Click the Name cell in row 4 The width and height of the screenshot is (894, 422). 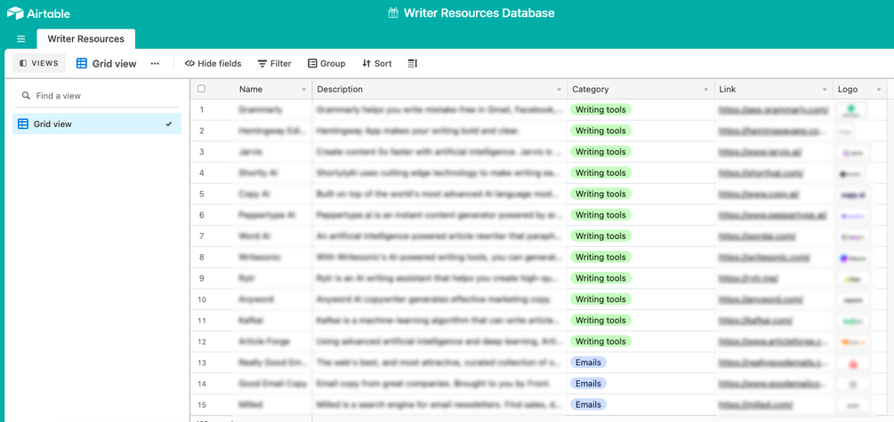272,172
